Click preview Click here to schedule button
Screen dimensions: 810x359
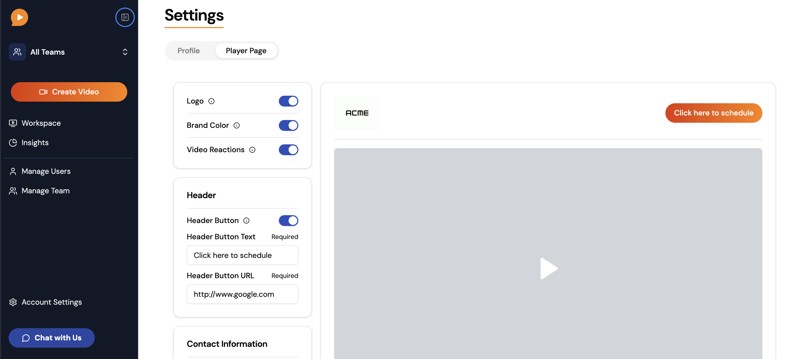click(x=713, y=113)
